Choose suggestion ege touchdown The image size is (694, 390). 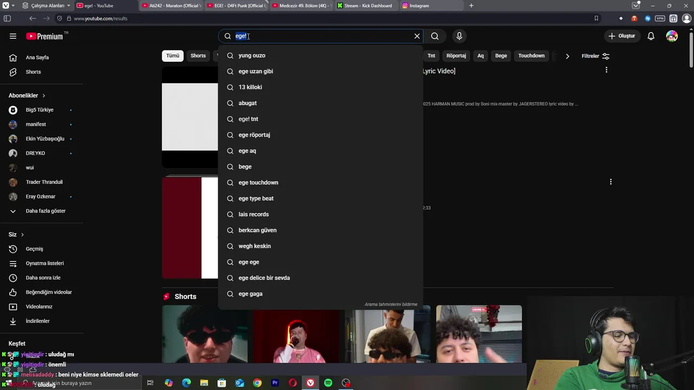click(x=320, y=183)
